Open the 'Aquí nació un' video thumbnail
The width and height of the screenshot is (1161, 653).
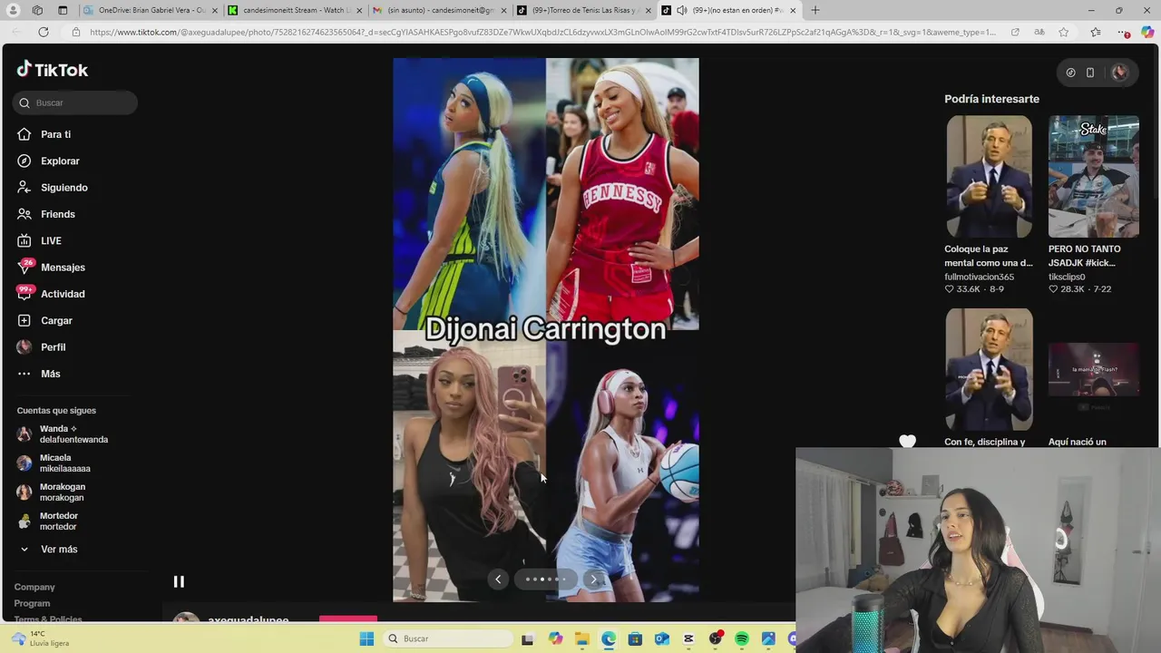pos(1094,369)
